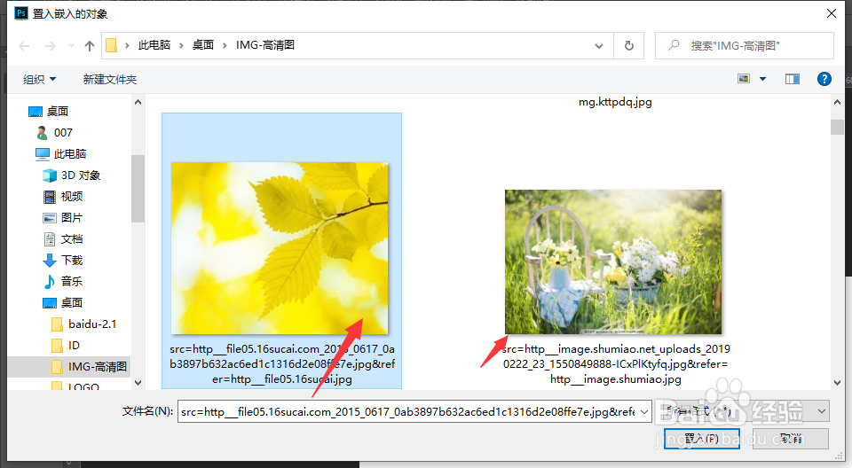Click the address bar folder icon
852x468 pixels.
click(112, 45)
